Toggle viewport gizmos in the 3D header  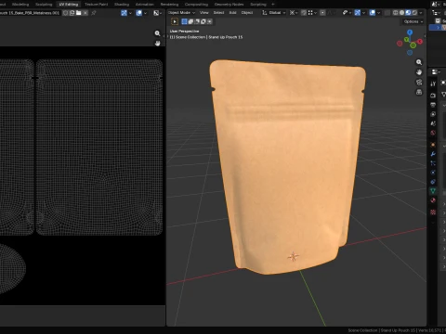pyautogui.click(x=357, y=13)
